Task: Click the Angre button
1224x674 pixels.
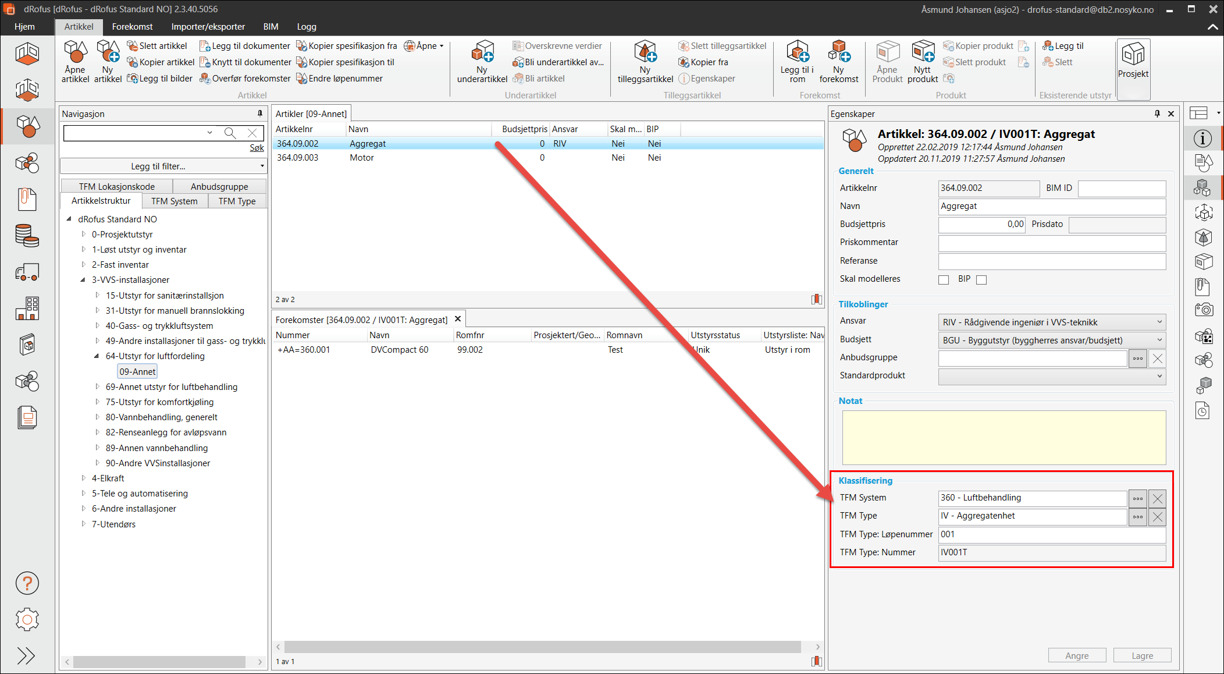Action: (x=1076, y=655)
